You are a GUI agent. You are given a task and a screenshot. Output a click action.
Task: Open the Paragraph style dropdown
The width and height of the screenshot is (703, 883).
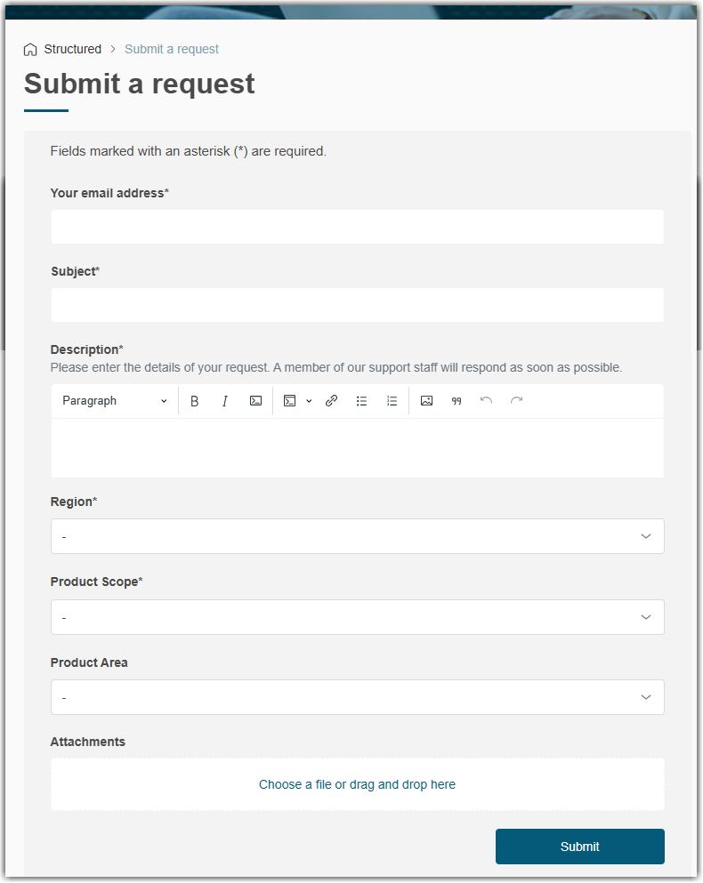pos(114,401)
